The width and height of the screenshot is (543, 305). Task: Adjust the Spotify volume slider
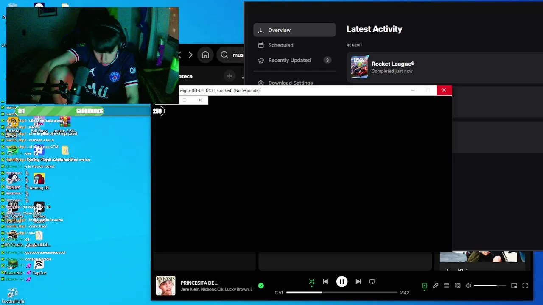pos(490,286)
